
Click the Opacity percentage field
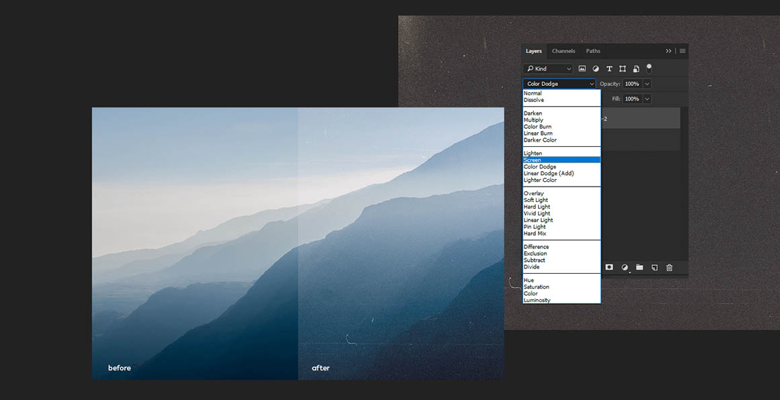(x=632, y=84)
